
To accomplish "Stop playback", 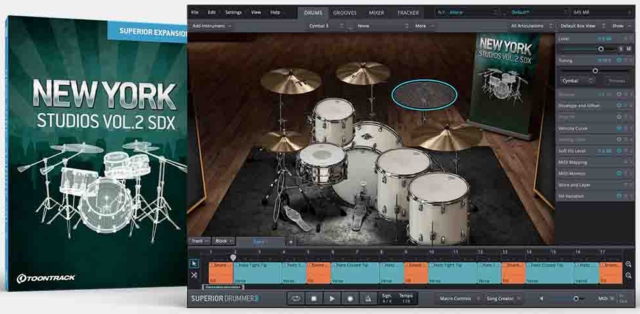I will 314,298.
